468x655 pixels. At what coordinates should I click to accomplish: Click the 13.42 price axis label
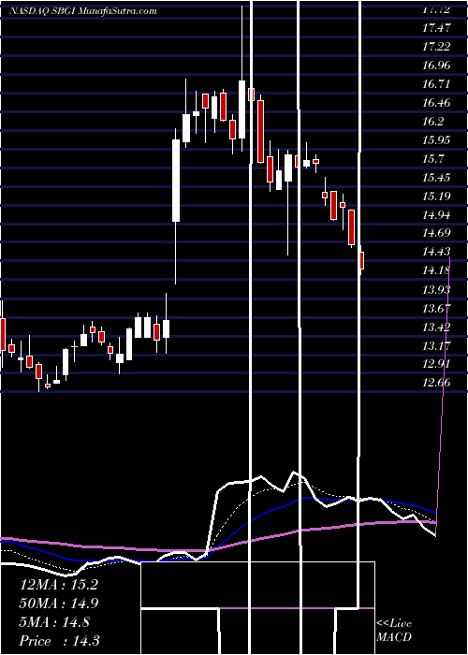[436, 327]
